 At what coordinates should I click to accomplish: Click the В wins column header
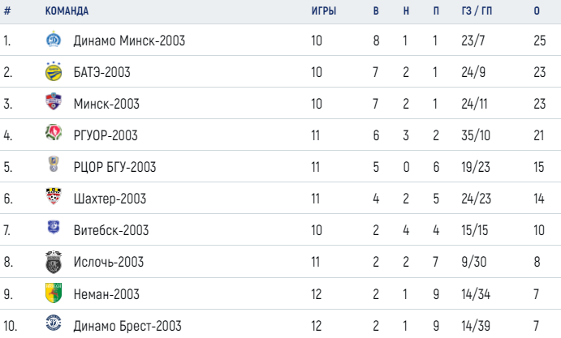tap(376, 11)
